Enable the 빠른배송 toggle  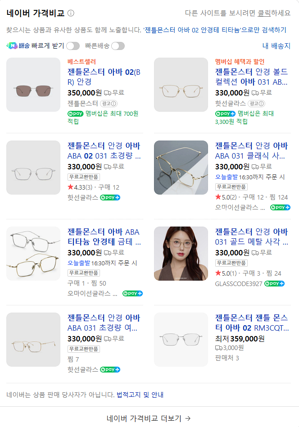point(118,45)
